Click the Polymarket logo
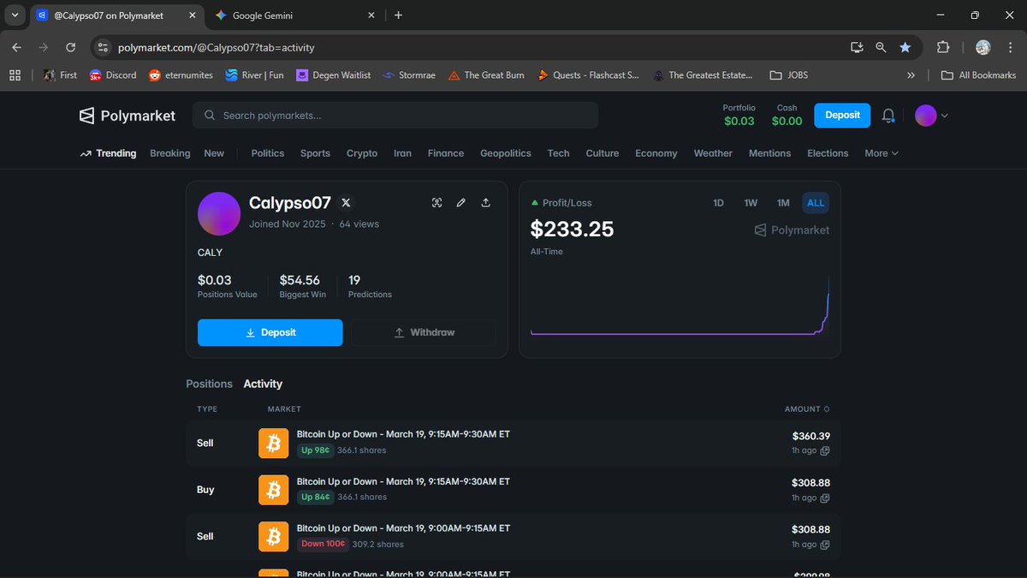The image size is (1027, 578). pyautogui.click(x=127, y=116)
